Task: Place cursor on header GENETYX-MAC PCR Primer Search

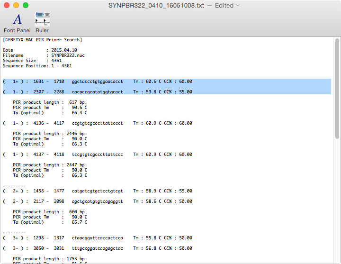Action: click(x=43, y=40)
